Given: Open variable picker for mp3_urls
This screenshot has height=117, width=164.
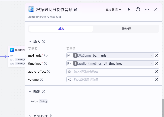Looking at the screenshot, I should tap(156, 55).
